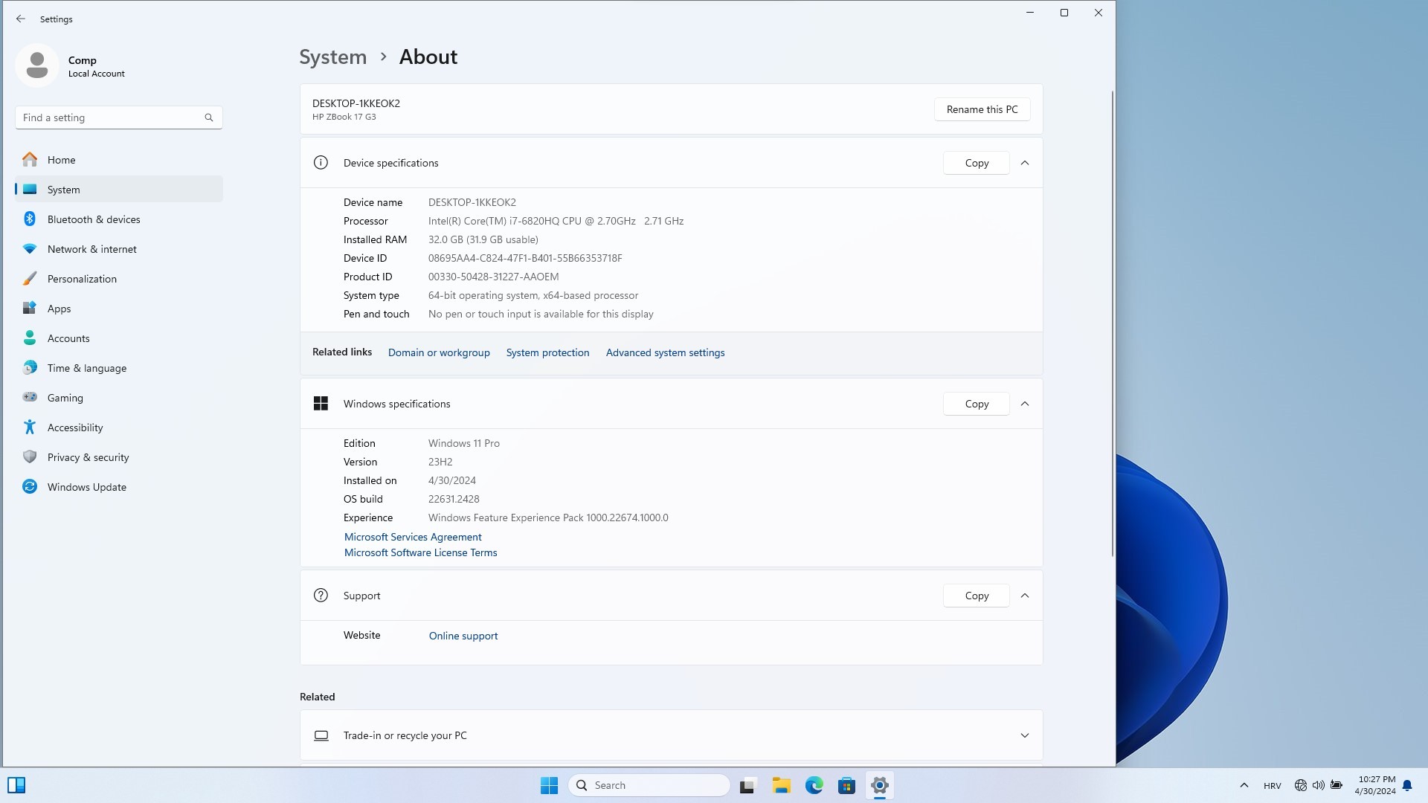Image resolution: width=1428 pixels, height=803 pixels.
Task: Open the Widgets button in taskbar
Action: coord(16,785)
